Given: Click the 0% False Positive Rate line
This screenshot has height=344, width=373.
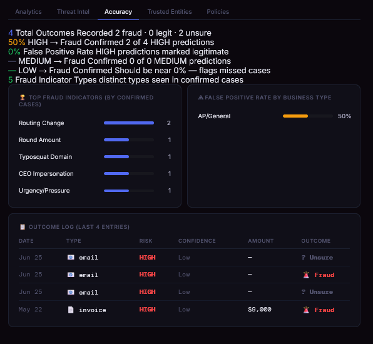Looking at the screenshot, I should [118, 51].
